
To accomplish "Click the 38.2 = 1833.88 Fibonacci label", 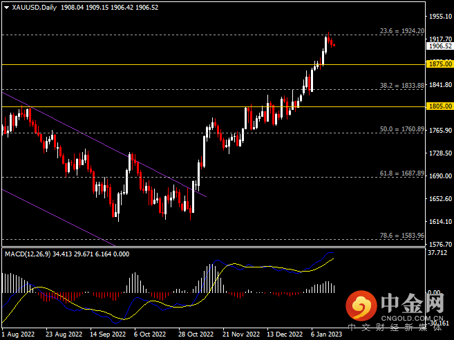I will pos(401,86).
